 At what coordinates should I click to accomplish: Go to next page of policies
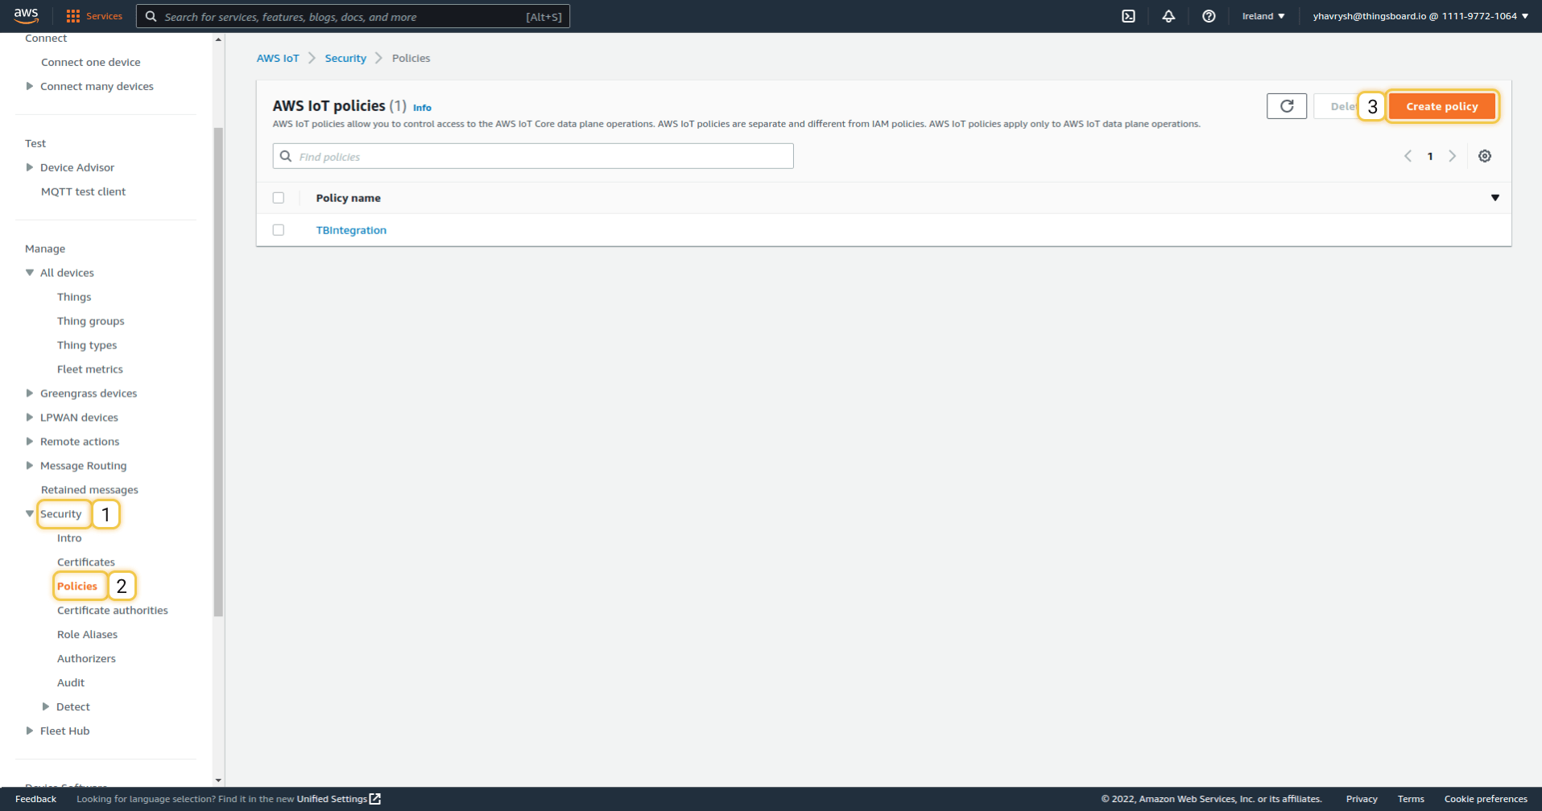click(x=1453, y=156)
